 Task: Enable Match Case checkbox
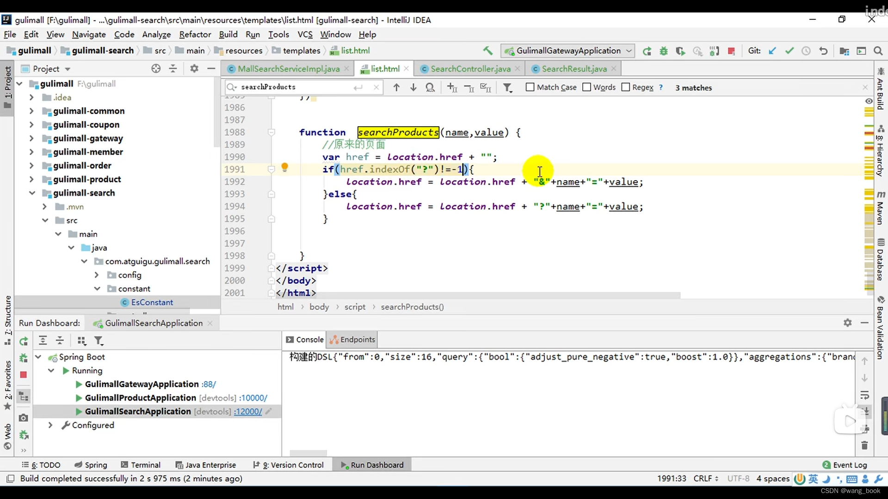tap(530, 87)
